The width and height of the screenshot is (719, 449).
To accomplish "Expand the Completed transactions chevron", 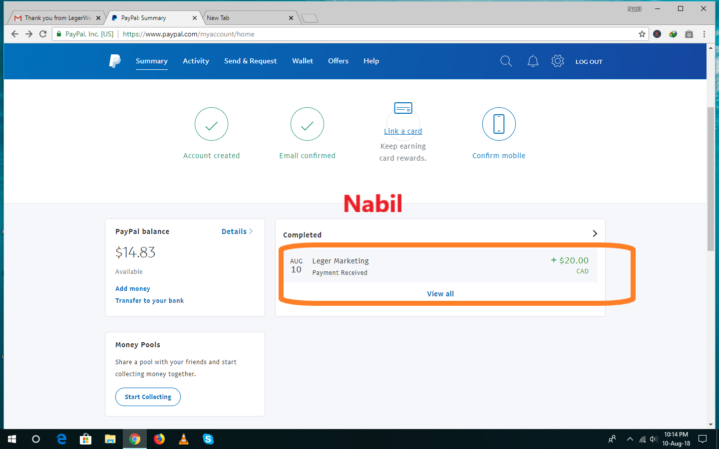I will [x=595, y=233].
